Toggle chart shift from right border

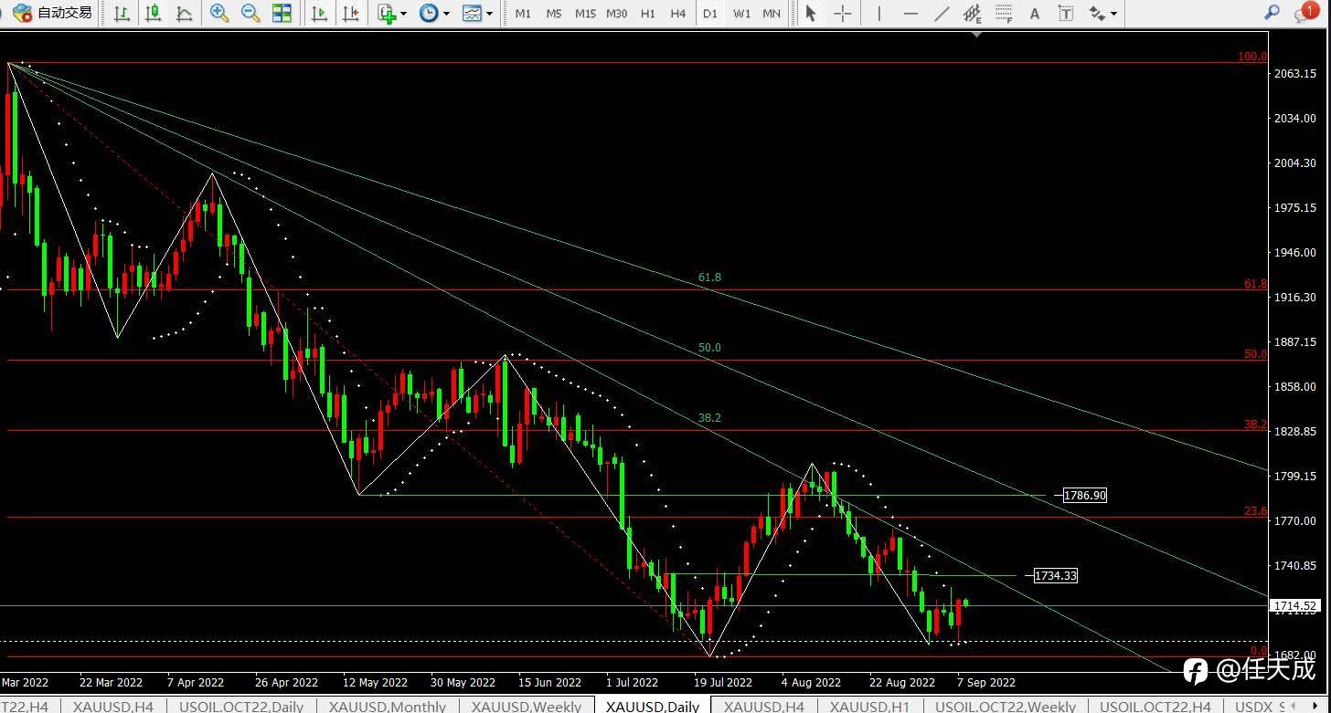tap(350, 13)
